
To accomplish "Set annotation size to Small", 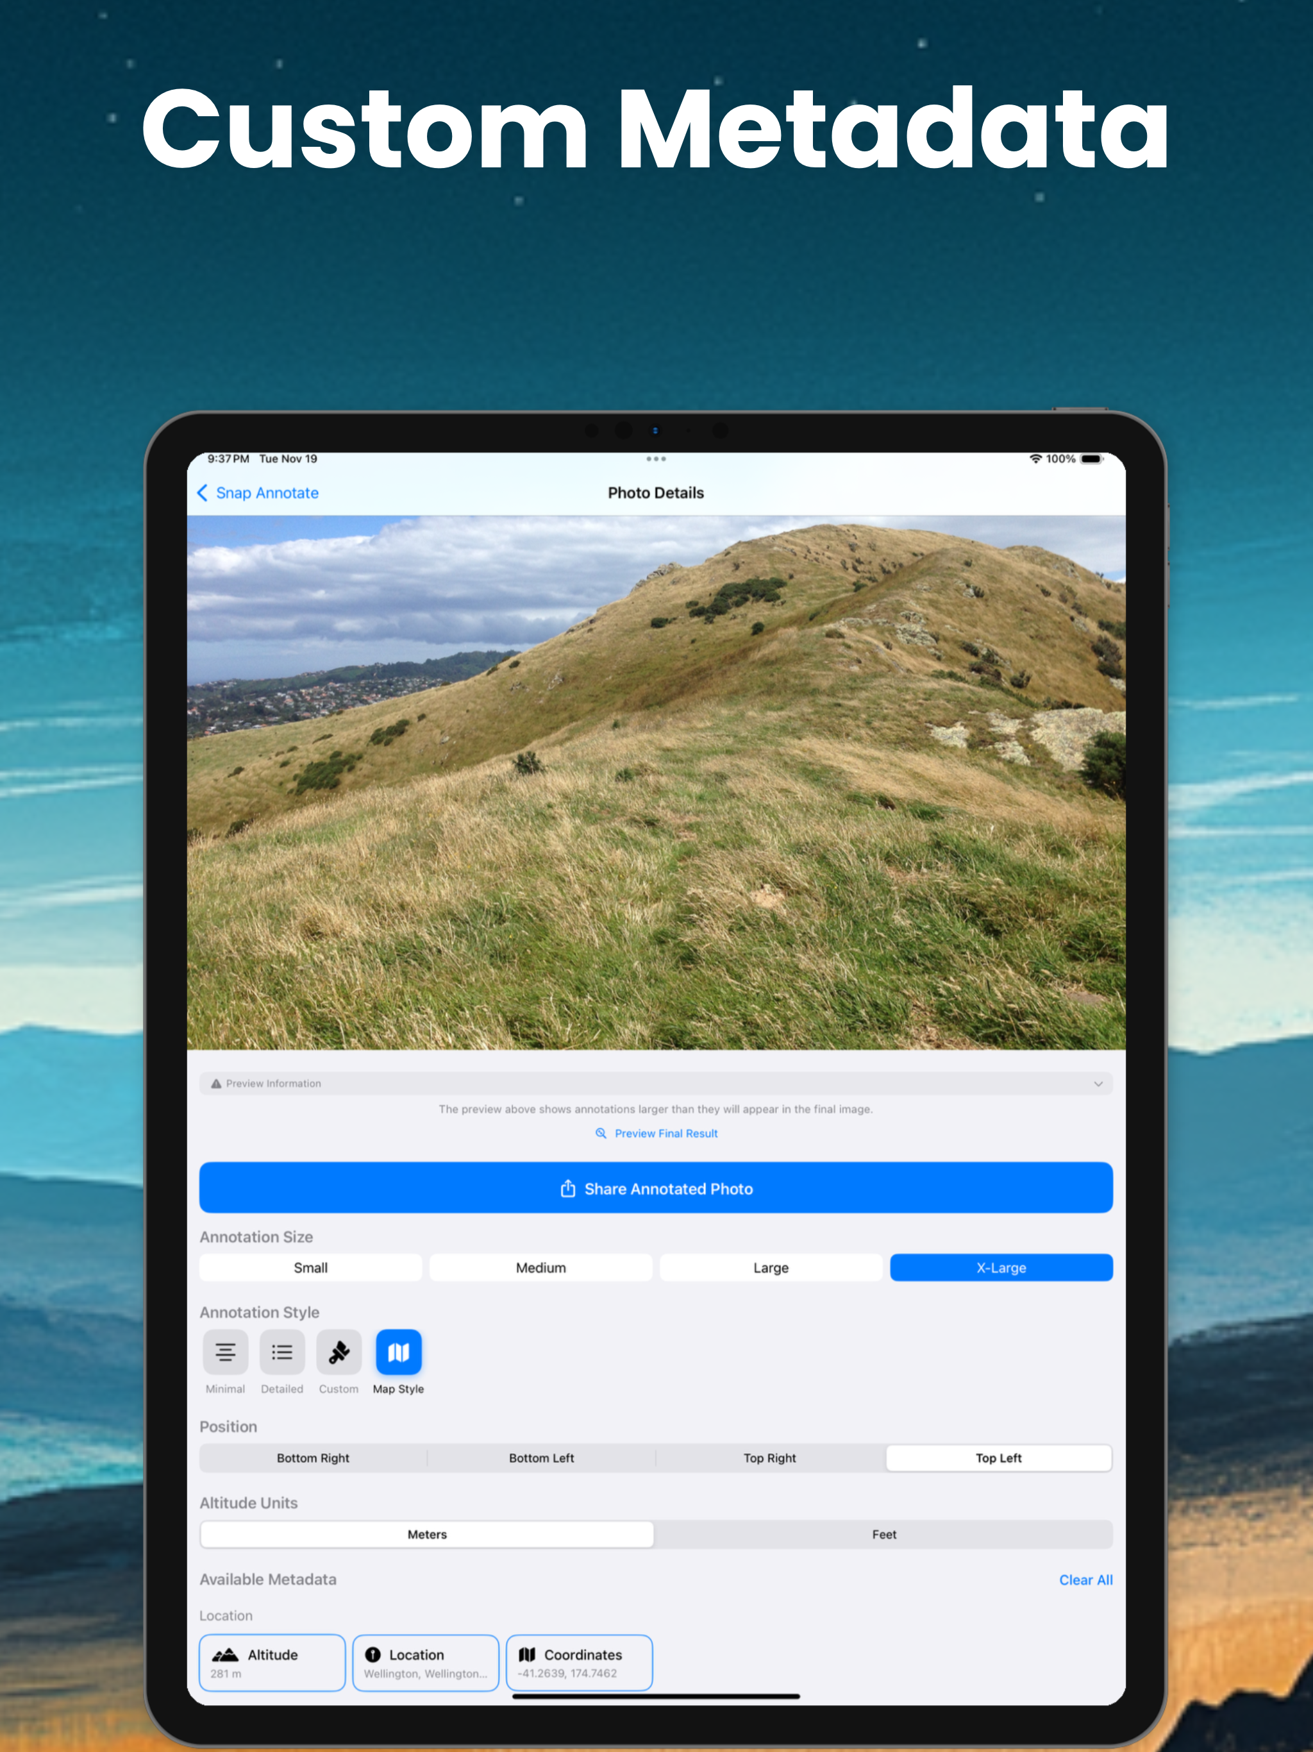I will click(x=310, y=1267).
